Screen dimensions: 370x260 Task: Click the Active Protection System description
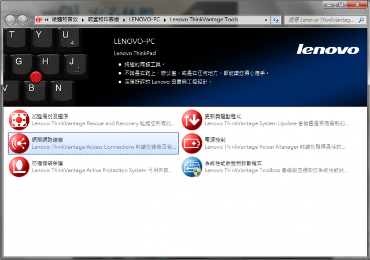102,170
